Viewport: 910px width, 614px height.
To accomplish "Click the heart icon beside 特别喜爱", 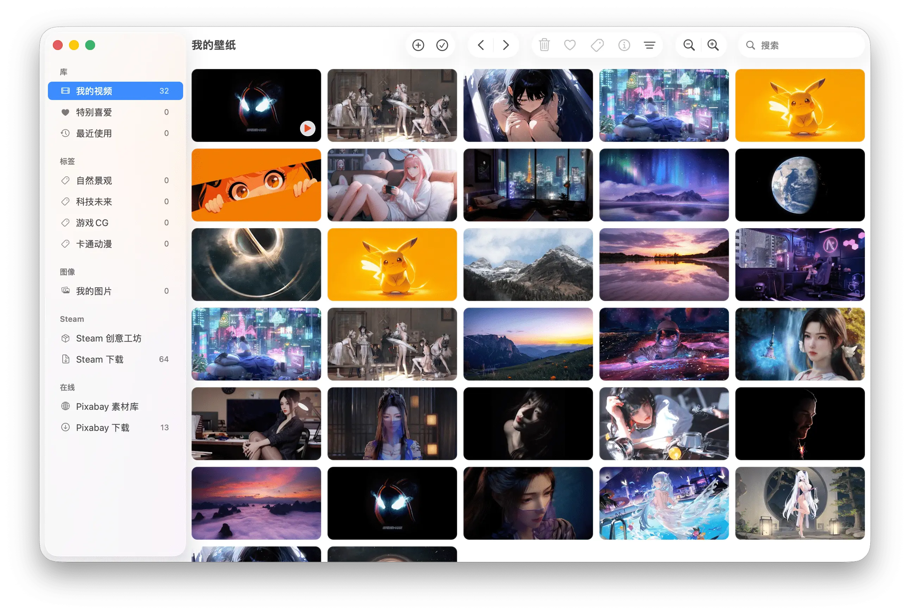I will tap(66, 112).
